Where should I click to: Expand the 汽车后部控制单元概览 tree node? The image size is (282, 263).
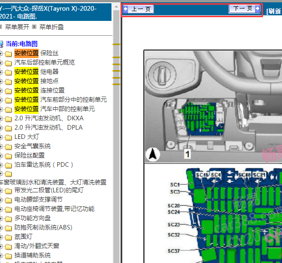click(x=1, y=63)
